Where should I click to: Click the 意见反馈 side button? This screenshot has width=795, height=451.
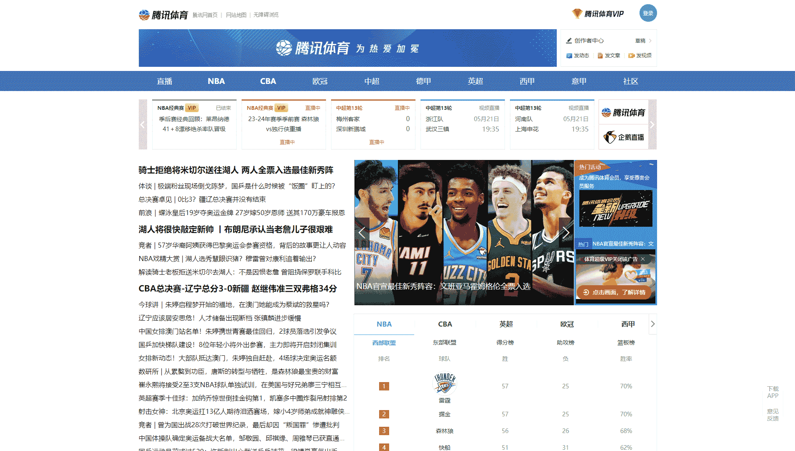click(x=773, y=415)
